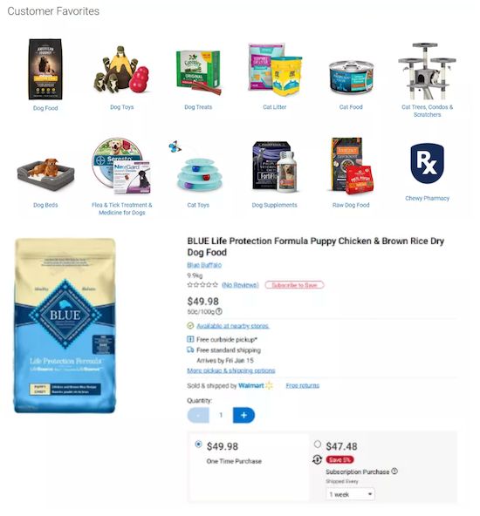This screenshot has width=480, height=516.
Task: Open the Cat Litter category picture
Action: point(274,69)
